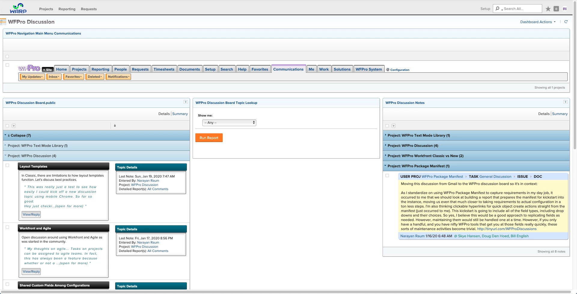Check the Layout Templates row checkbox

click(8, 165)
